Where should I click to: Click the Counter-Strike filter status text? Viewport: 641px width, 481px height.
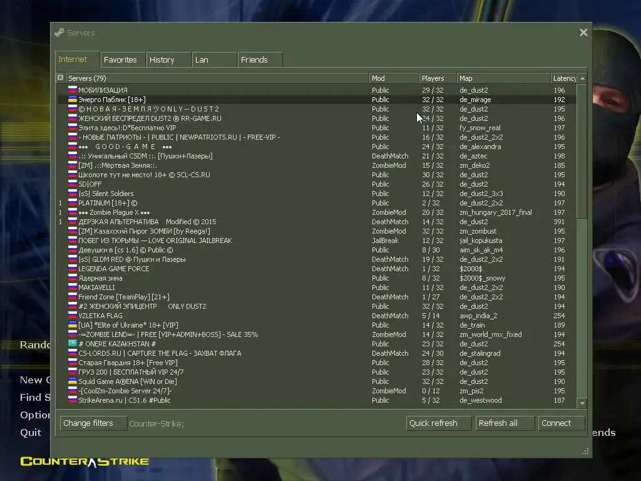tap(156, 424)
